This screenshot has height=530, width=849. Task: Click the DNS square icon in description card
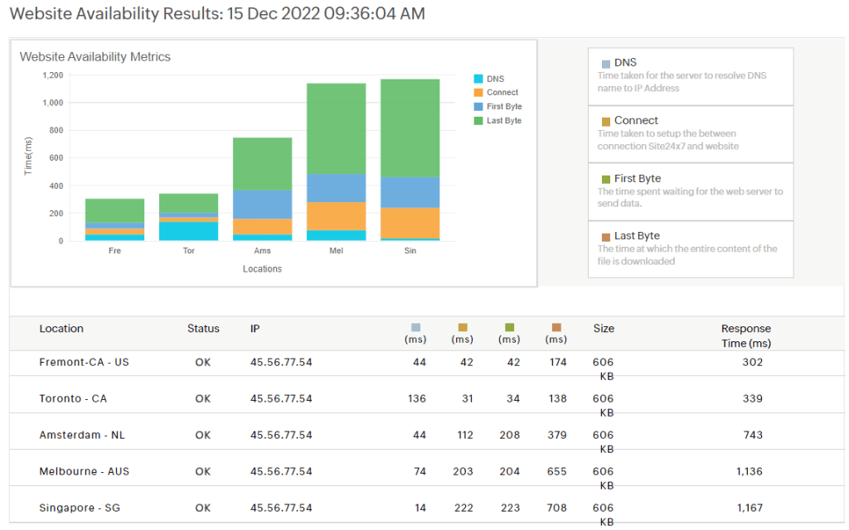click(x=605, y=64)
